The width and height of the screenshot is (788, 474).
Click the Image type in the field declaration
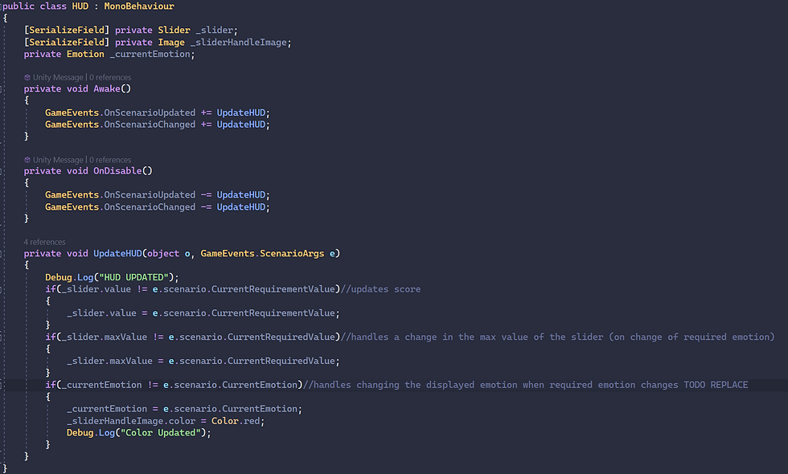coord(171,43)
